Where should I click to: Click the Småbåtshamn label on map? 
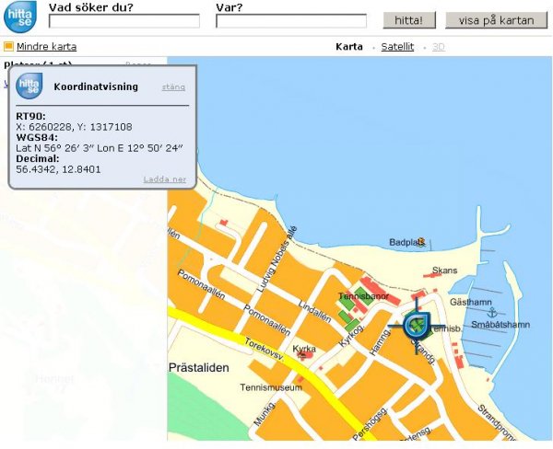coord(500,325)
